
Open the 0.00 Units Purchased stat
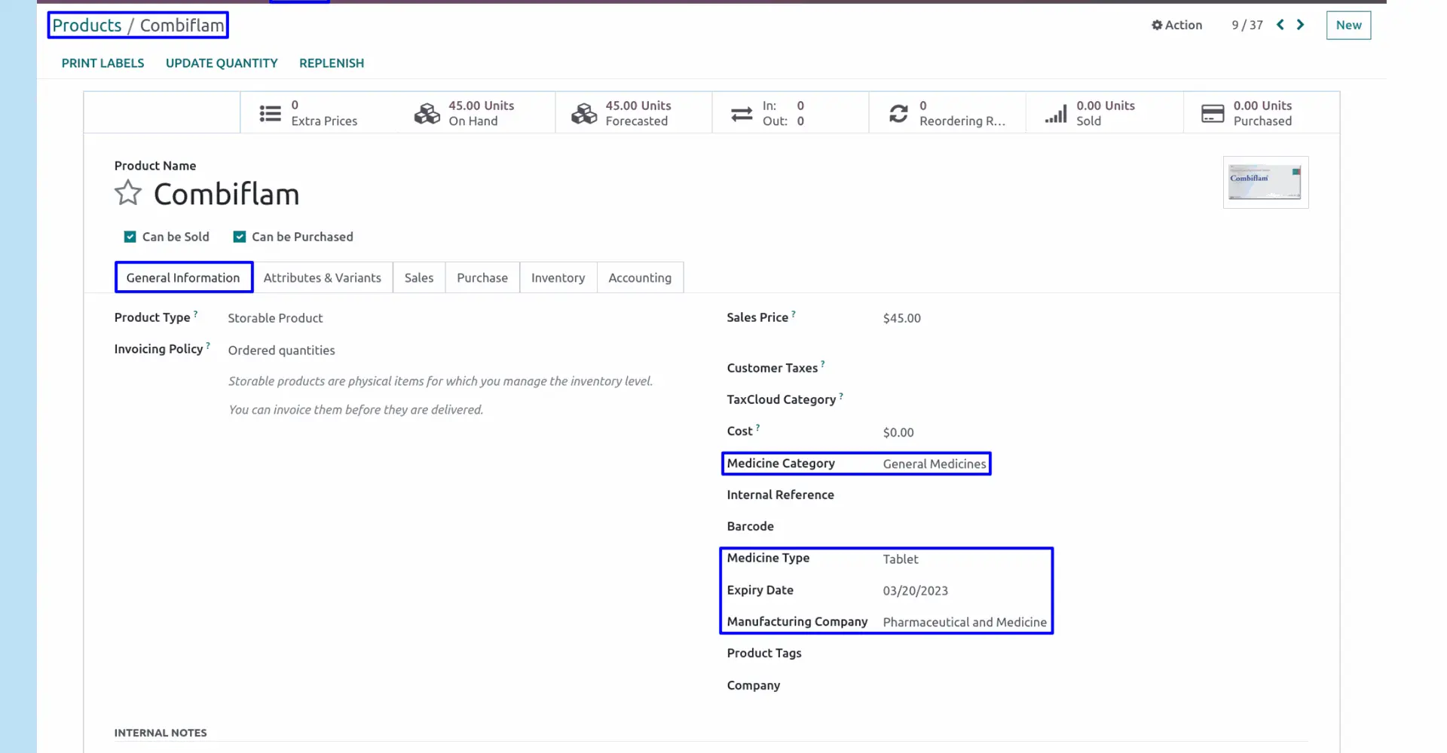tap(1262, 113)
